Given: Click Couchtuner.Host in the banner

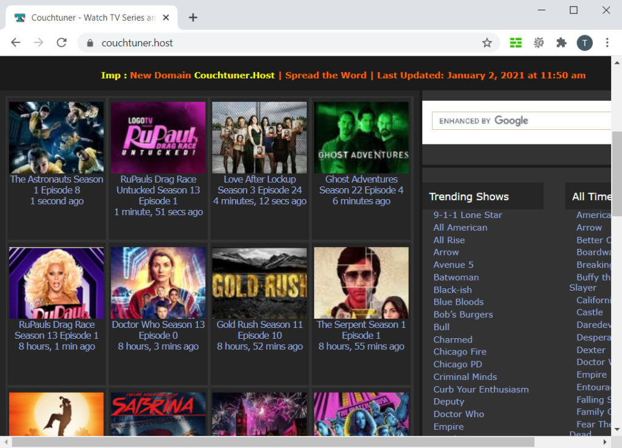Looking at the screenshot, I should (x=234, y=75).
